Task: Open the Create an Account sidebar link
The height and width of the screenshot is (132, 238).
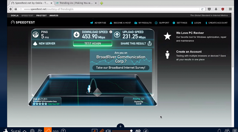Action: pos(189,52)
